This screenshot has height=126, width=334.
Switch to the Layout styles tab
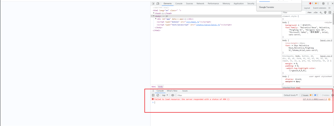pyautogui.click(x=307, y=8)
